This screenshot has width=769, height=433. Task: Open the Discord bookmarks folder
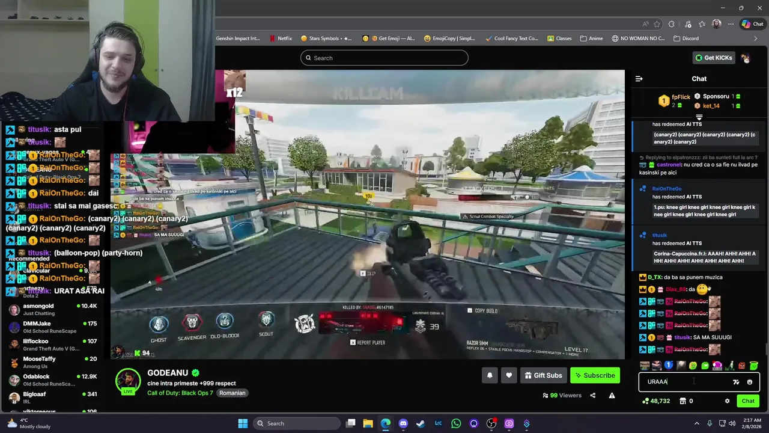686,38
